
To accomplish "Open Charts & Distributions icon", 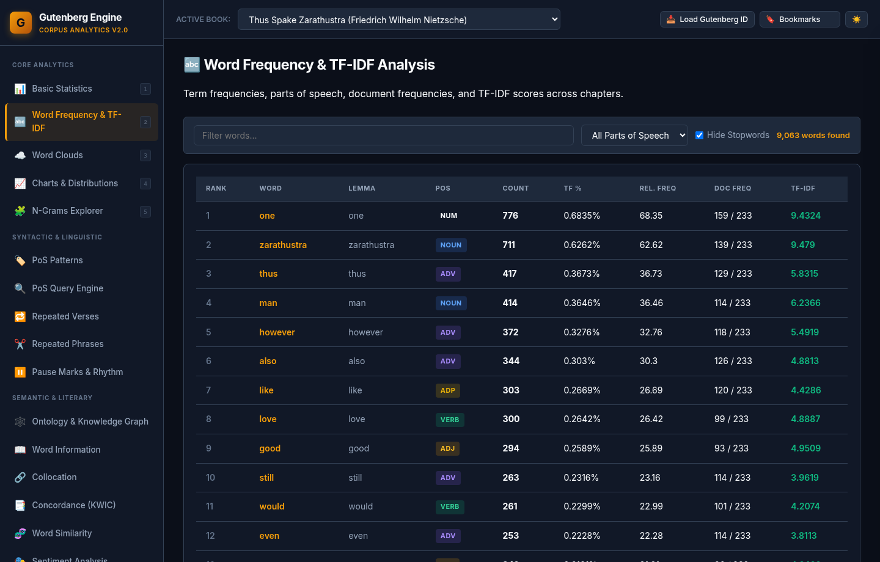I will [x=20, y=183].
